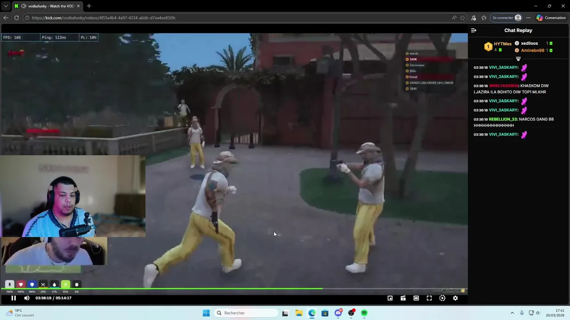Screen dimensions: 570x320
Task: Close the vodkafunky tab
Action: tap(78, 6)
